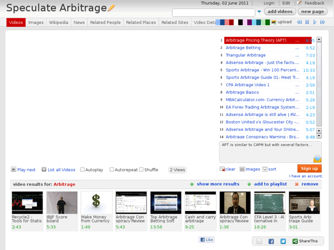Image resolution: width=334 pixels, height=250 pixels.
Task: Click the upload image icon
Action: pyautogui.click(x=274, y=22)
